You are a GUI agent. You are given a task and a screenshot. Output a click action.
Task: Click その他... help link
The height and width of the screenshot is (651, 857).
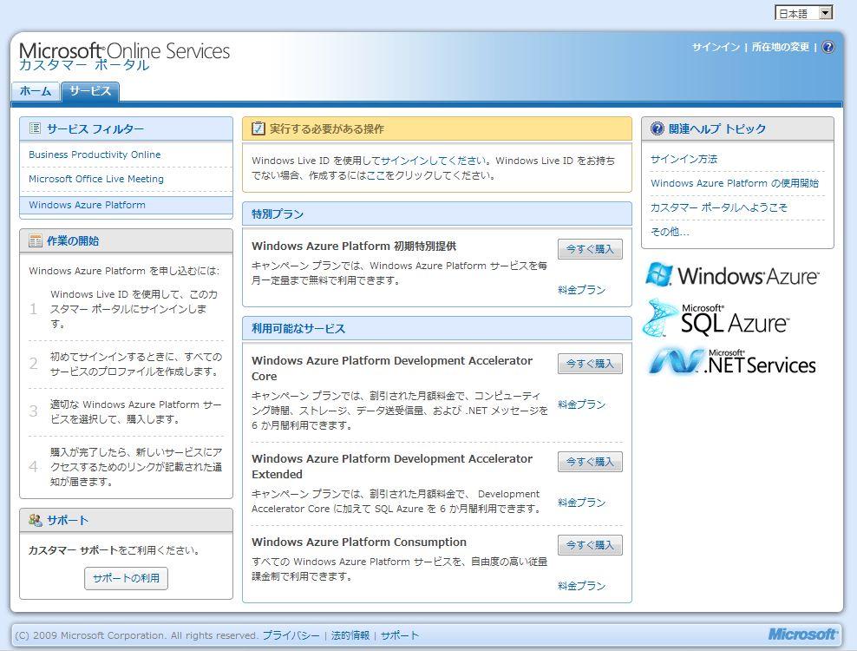(x=670, y=232)
